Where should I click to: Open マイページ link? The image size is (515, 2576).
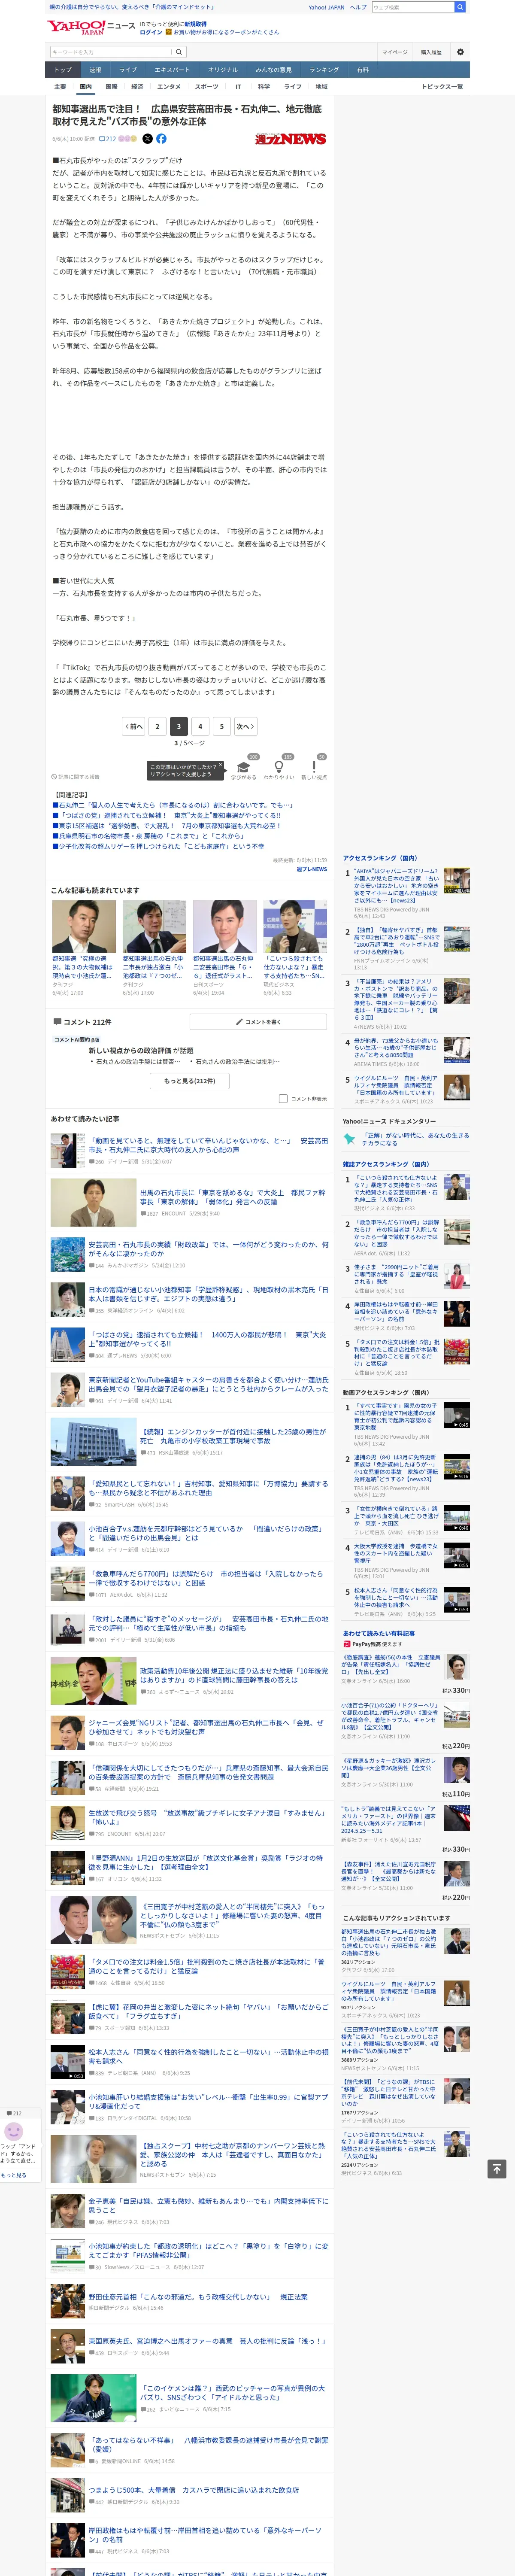(394, 52)
